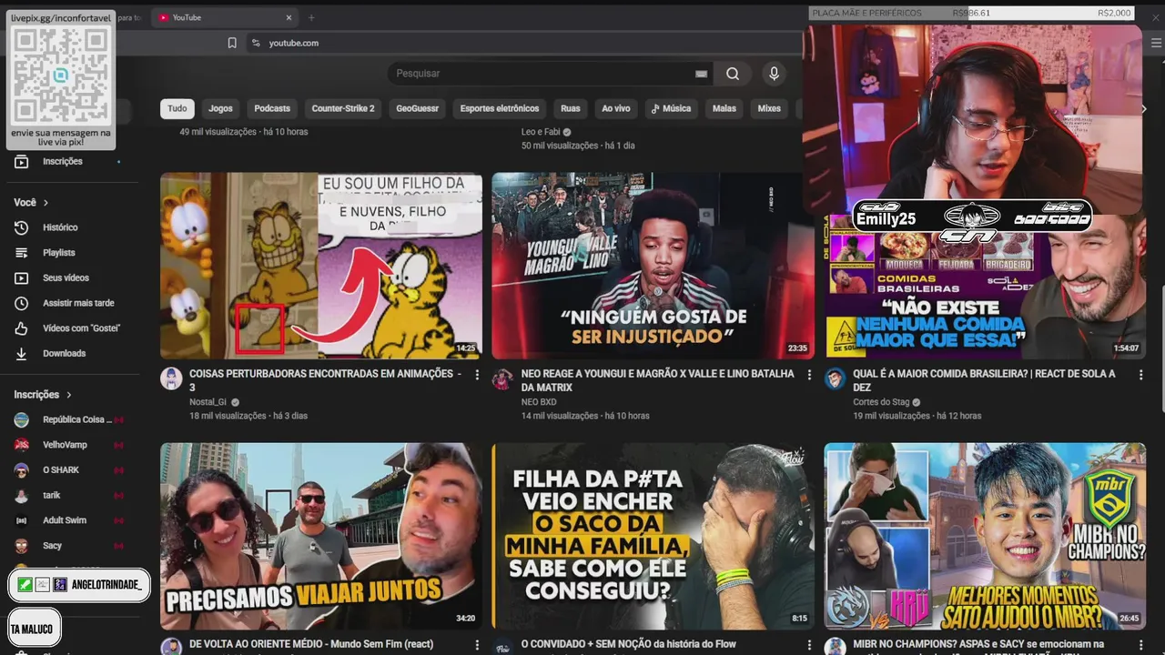Select the Podcasts filter chip
1165x655 pixels.
(272, 108)
